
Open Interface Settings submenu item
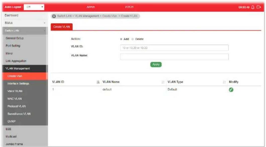click(25, 84)
